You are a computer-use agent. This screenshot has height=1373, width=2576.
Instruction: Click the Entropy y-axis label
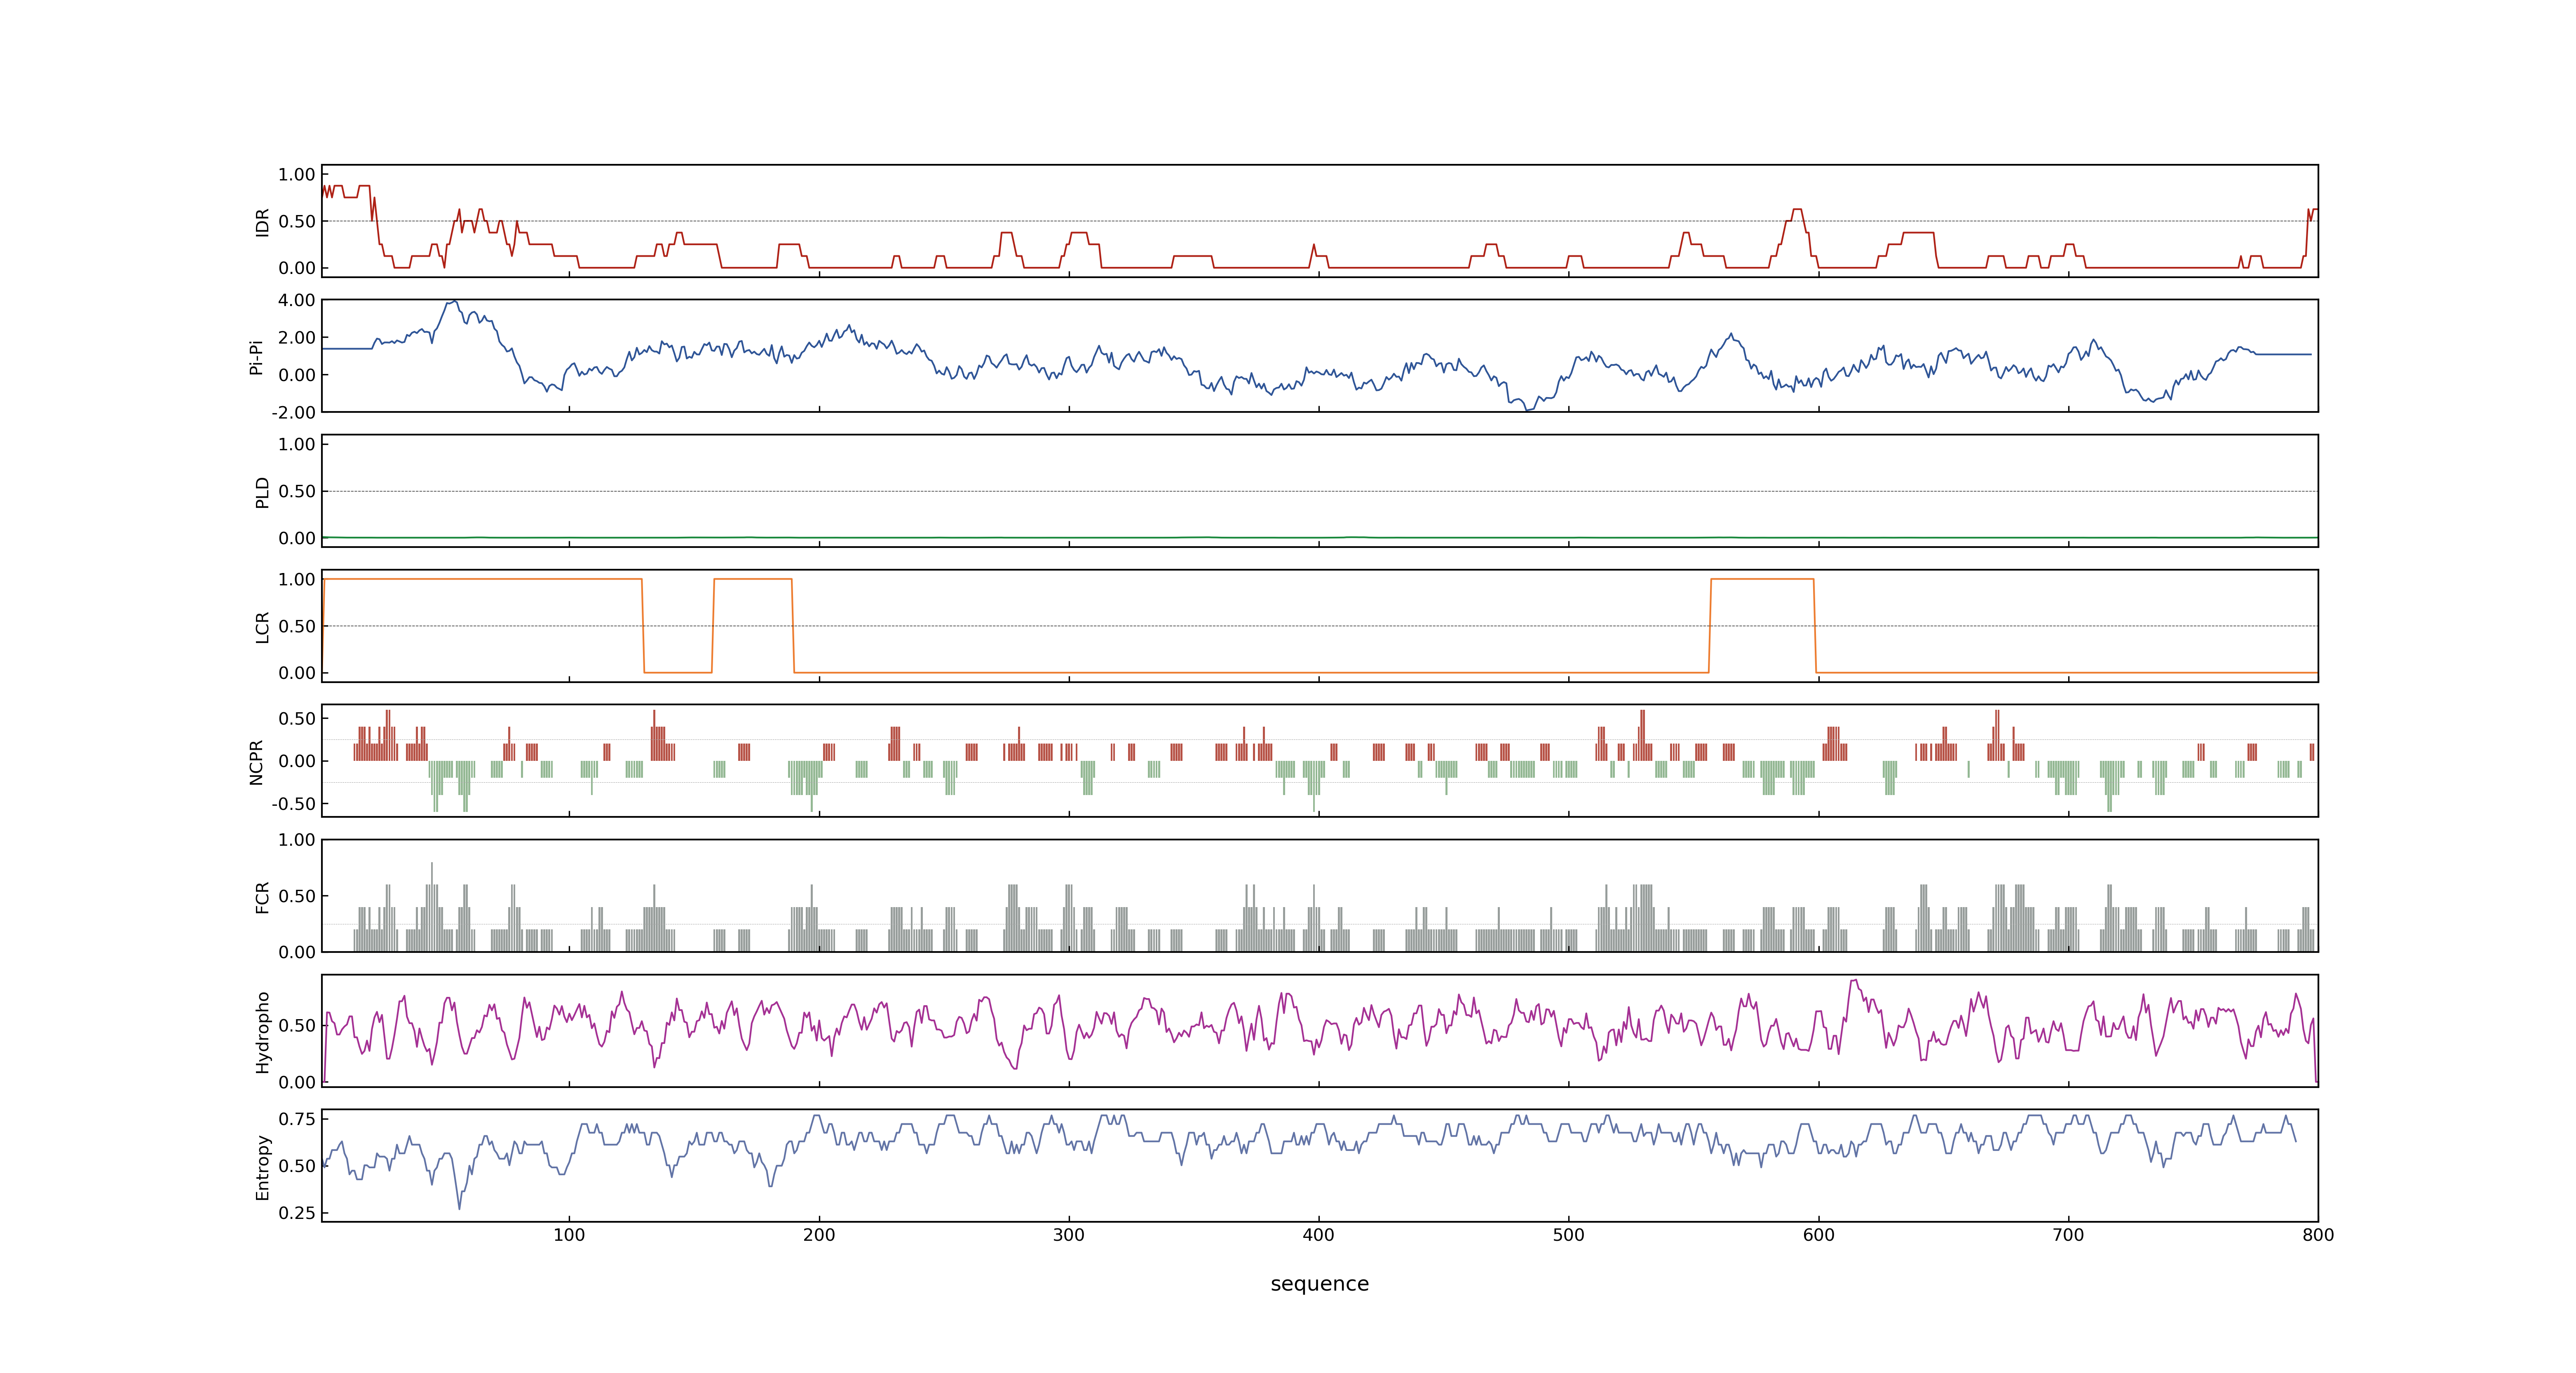coord(263,1166)
